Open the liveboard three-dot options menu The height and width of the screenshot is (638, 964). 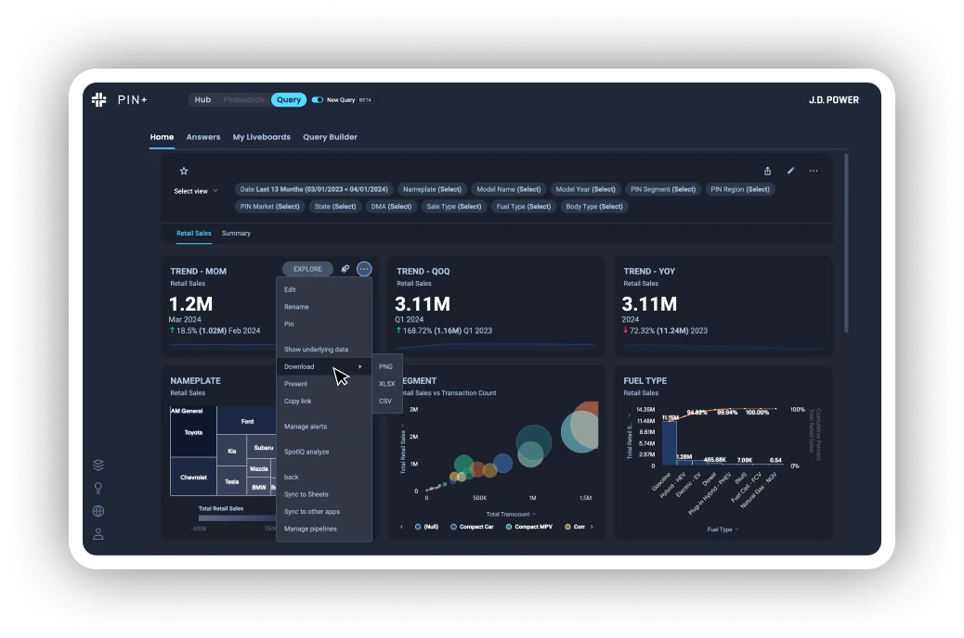click(814, 171)
